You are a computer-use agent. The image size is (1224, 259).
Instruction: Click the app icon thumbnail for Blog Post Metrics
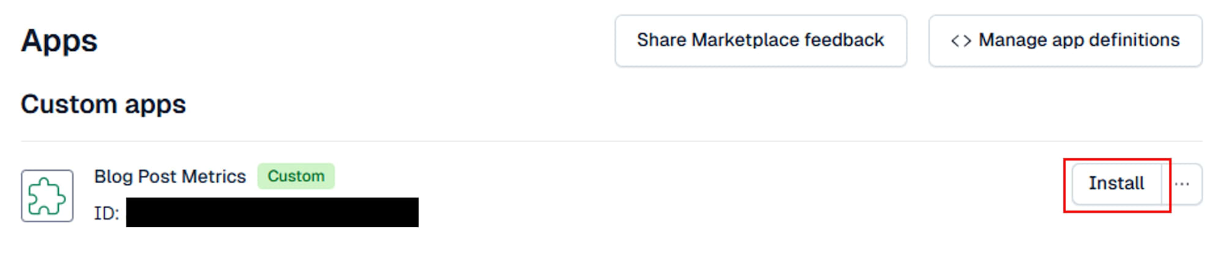coord(47,196)
